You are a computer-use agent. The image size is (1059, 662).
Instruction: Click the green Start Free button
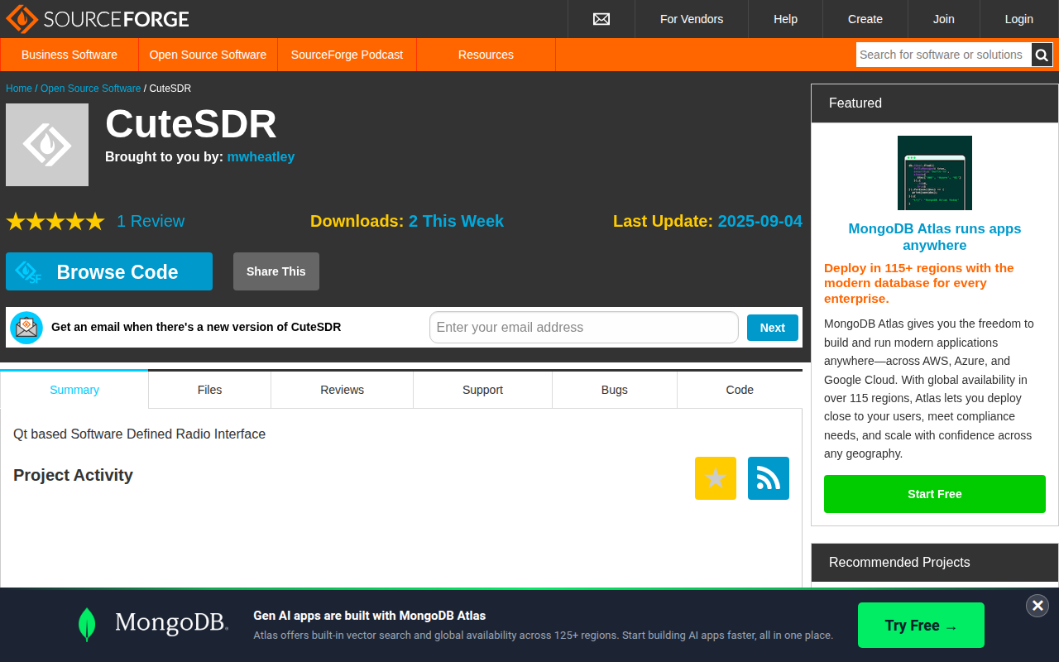pos(935,494)
